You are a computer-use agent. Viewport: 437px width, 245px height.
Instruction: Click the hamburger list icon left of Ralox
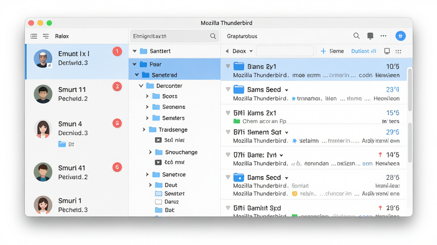[x=34, y=36]
